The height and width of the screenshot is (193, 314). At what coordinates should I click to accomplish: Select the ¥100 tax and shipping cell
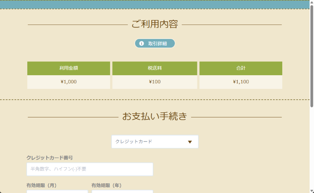[x=155, y=82]
